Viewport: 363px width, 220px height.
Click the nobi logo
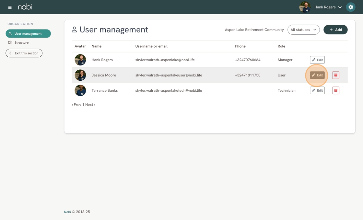tap(25, 7)
